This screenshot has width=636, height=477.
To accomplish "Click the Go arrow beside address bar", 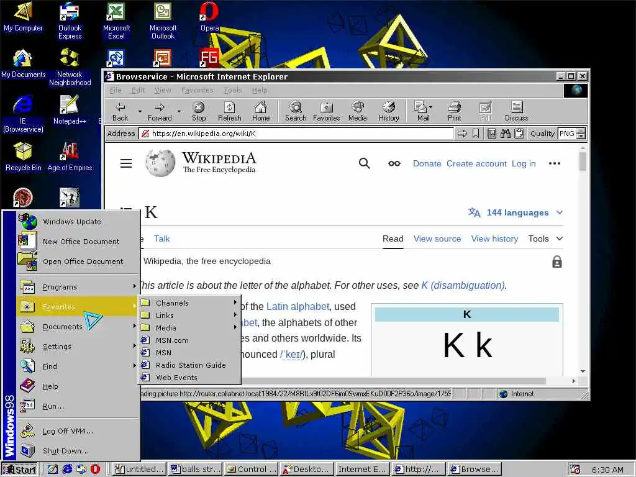I will tap(462, 134).
